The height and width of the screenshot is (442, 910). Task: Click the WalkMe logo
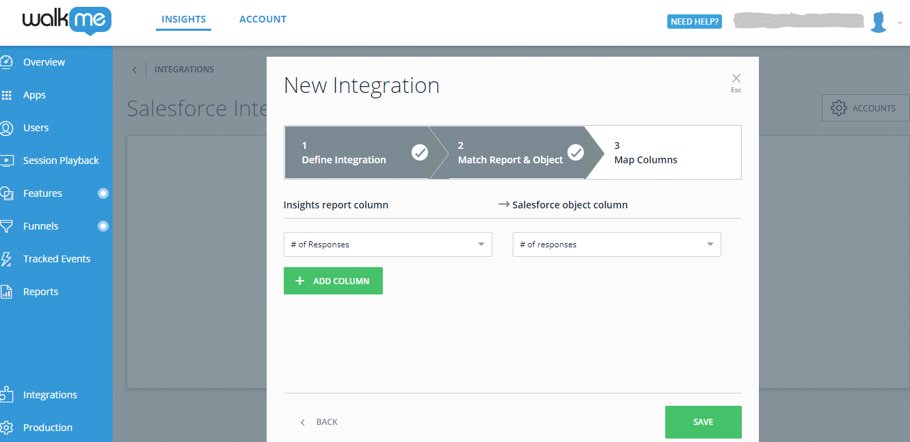[x=66, y=22]
